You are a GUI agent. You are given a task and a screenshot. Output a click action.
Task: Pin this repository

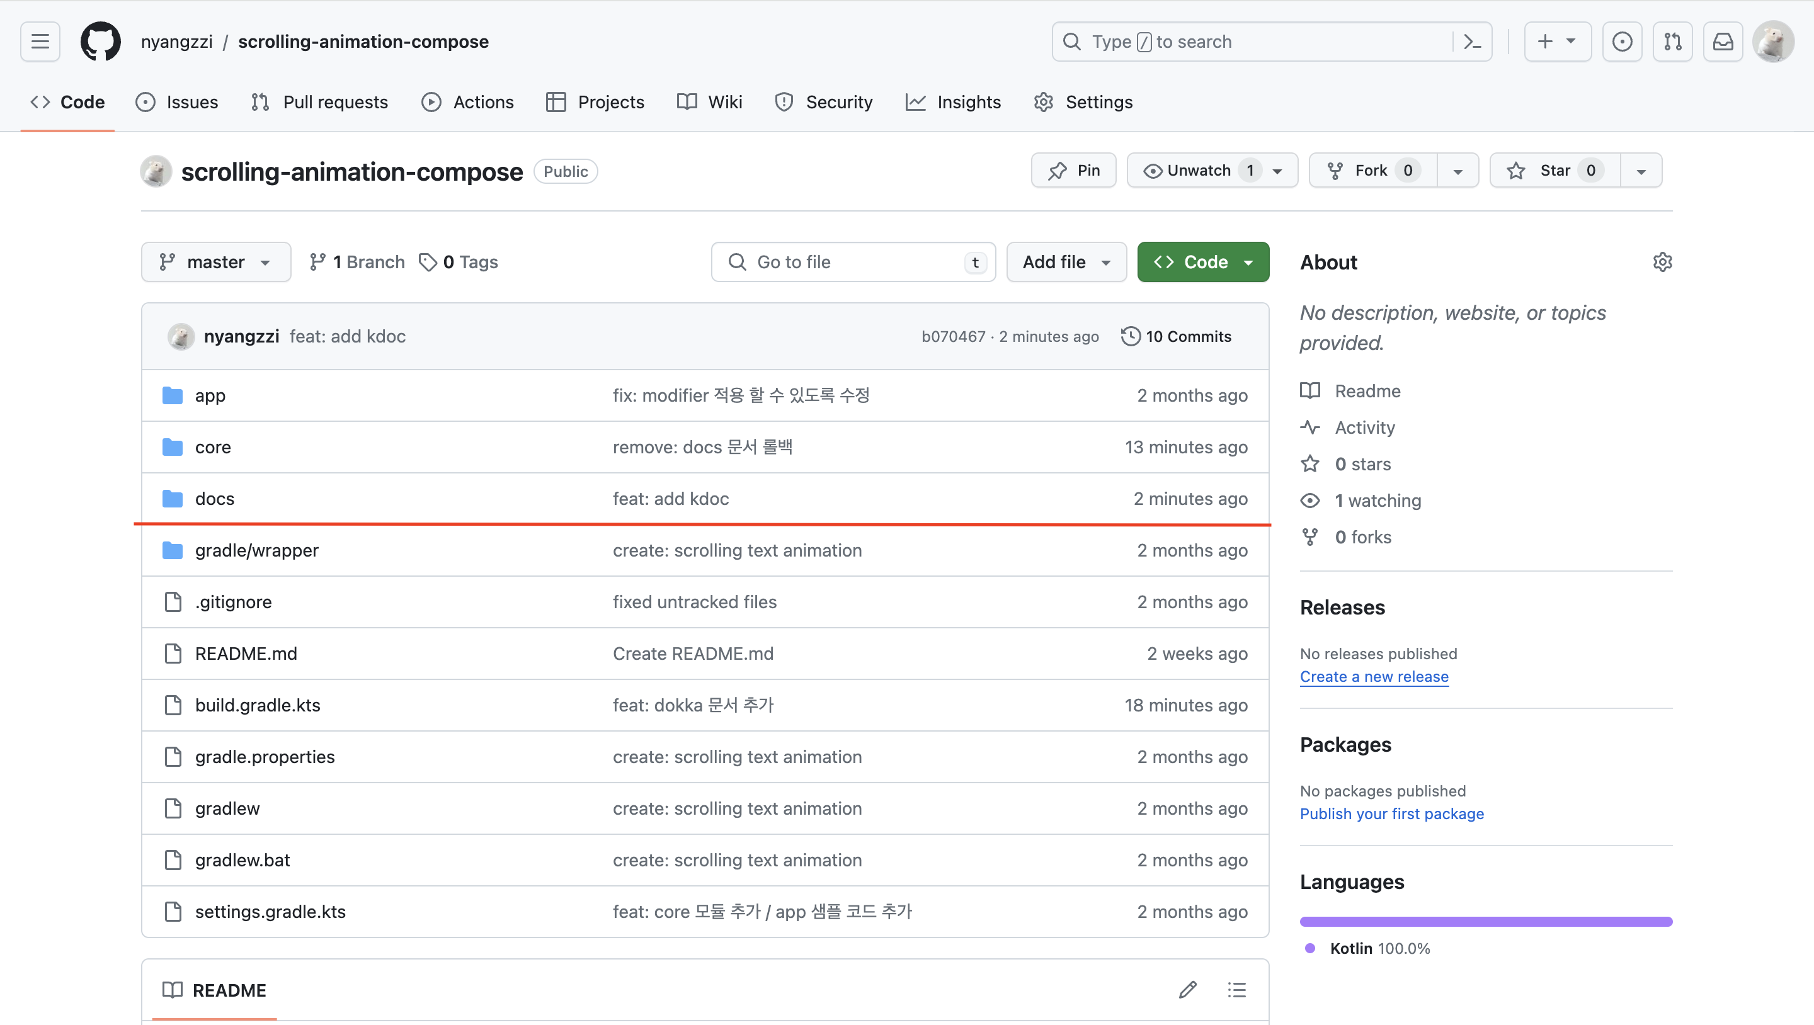coord(1073,171)
